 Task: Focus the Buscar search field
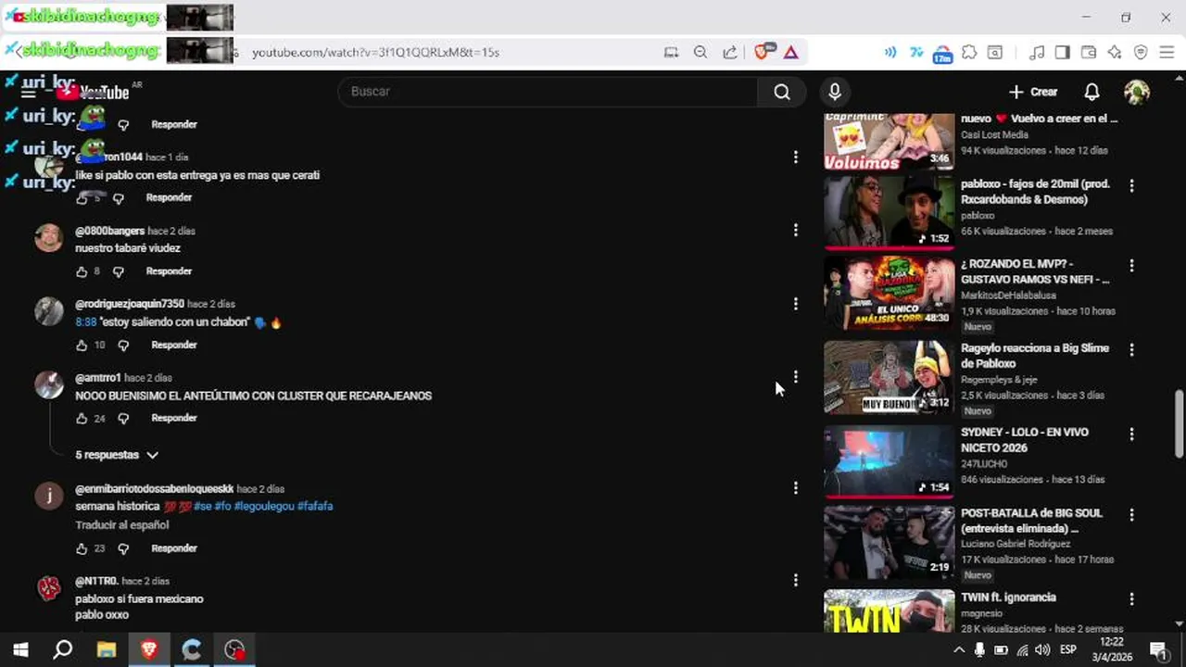[x=549, y=92]
